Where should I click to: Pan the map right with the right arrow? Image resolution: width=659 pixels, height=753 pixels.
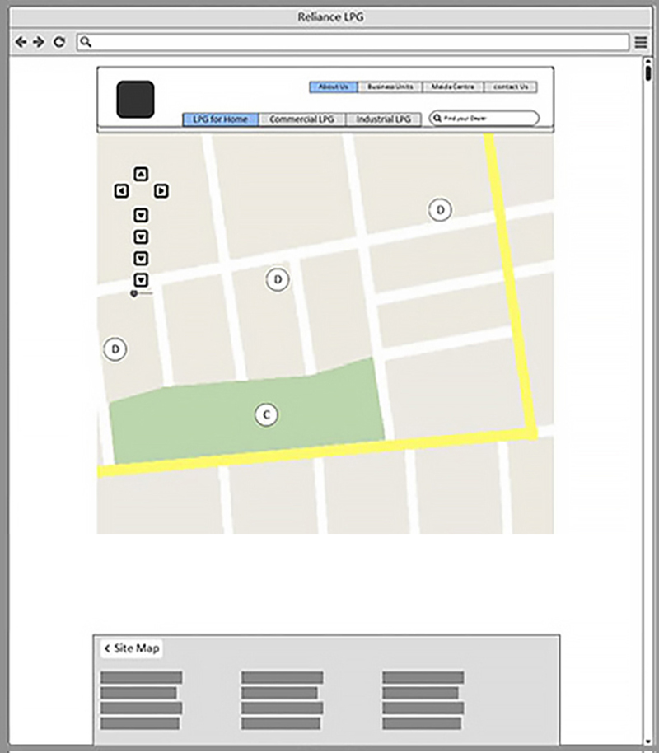point(161,191)
